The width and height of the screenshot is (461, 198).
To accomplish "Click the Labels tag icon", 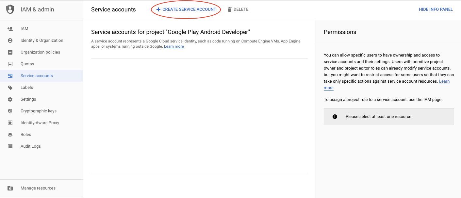I will (x=10, y=88).
